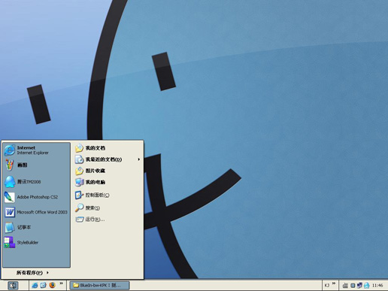The height and width of the screenshot is (291, 388).
Task: Expand All Programs (所有程序) submenu
Action: 32,272
